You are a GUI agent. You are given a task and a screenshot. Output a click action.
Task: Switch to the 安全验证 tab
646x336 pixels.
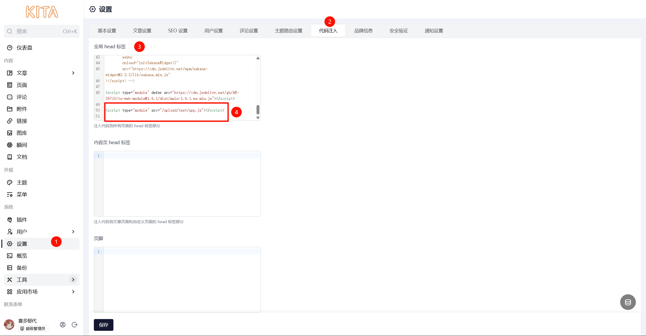398,31
